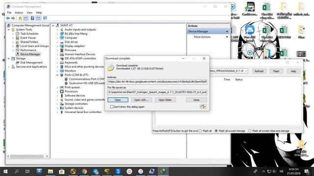Click Help button in MiFlash window
Viewport: 314px width, 176px height.
tap(293, 71)
